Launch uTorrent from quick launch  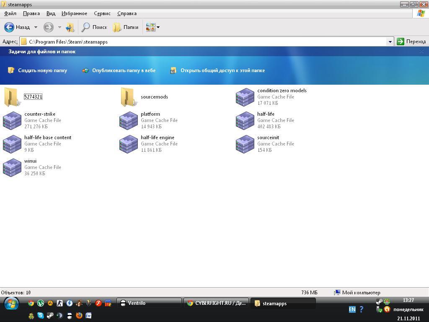pyautogui.click(x=41, y=303)
